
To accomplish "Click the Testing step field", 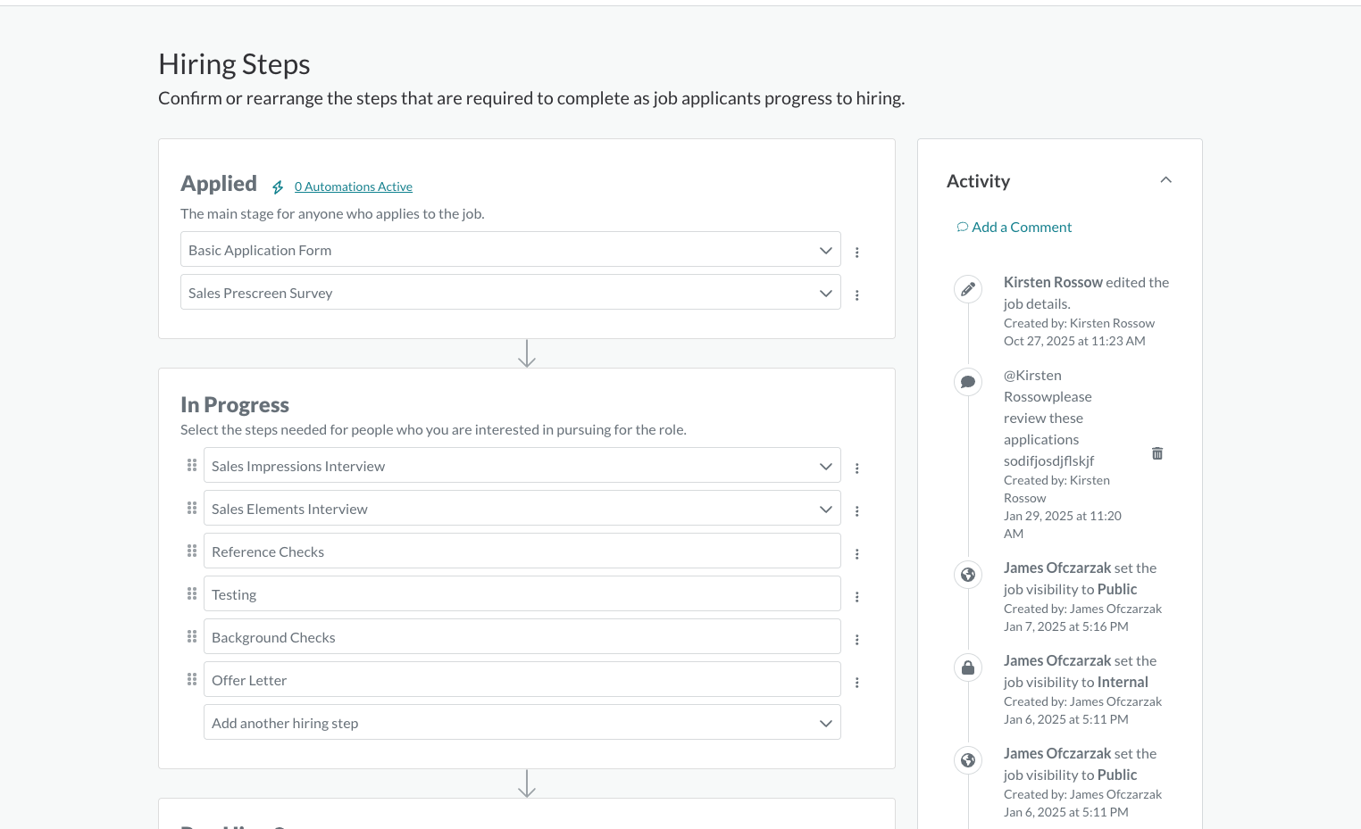I will (x=522, y=594).
